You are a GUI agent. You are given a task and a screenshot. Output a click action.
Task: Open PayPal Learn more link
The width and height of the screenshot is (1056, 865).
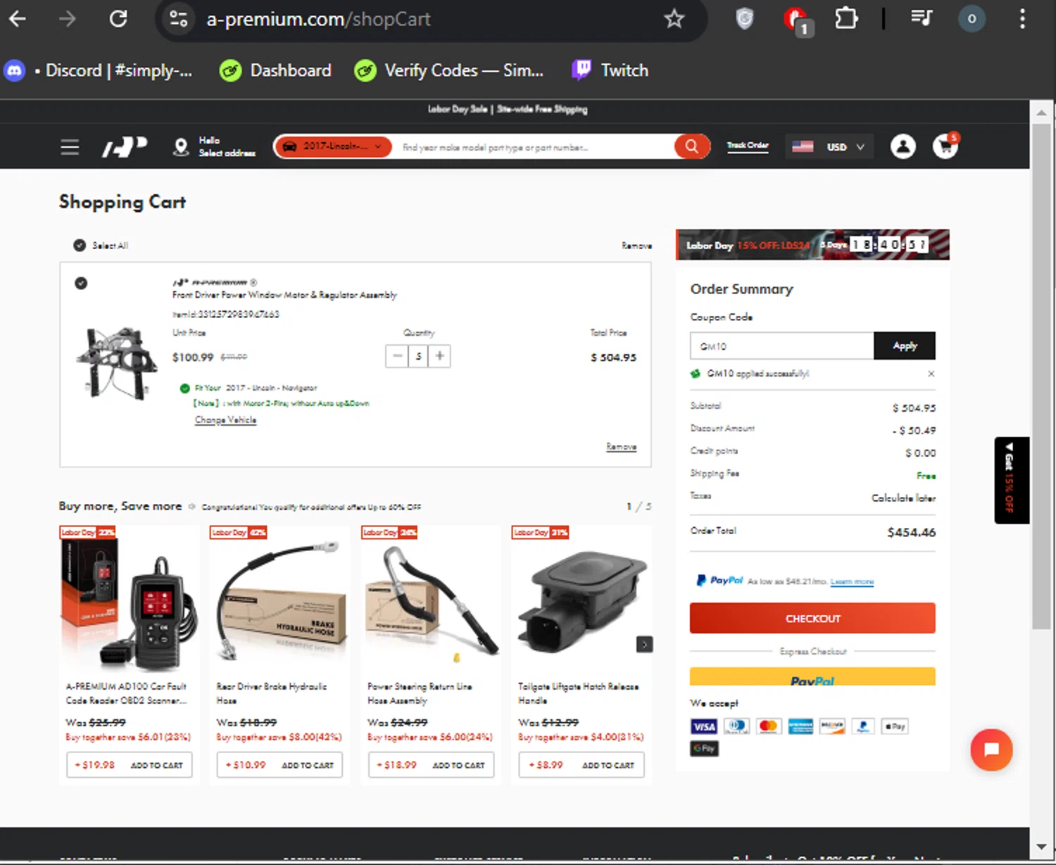[x=852, y=581]
